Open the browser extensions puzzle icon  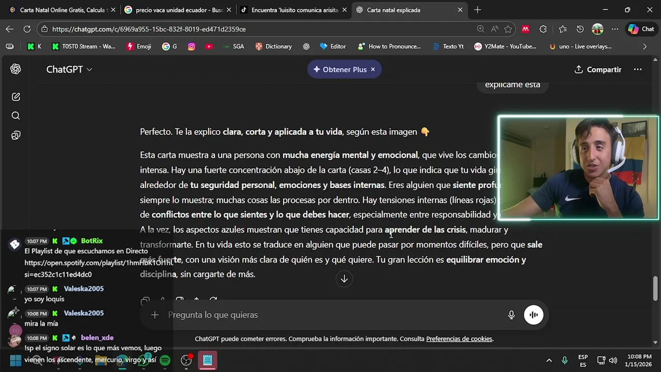pos(543,29)
